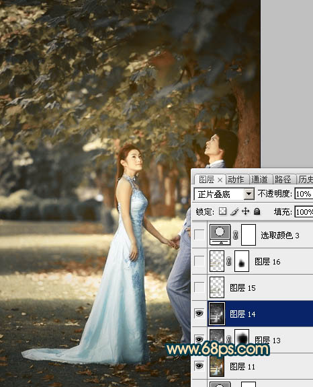Click the 填充 fill field showing 100%
The width and height of the screenshot is (313, 387).
[304, 212]
